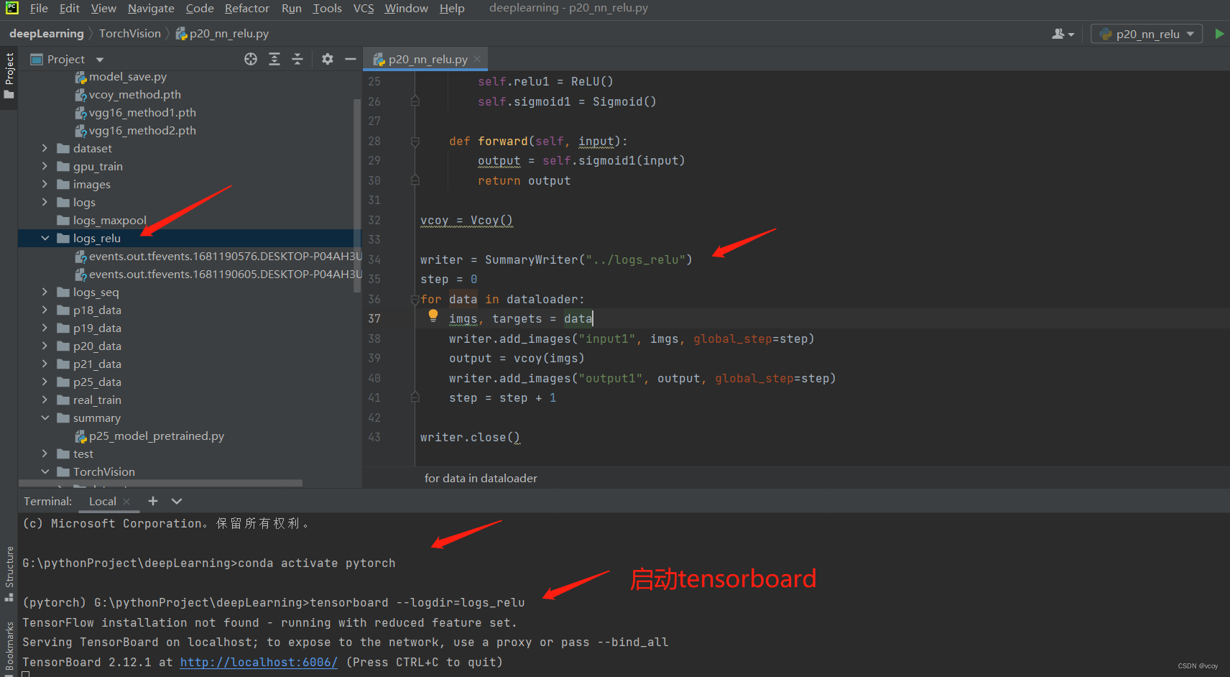Select events.out.tfevents.1681190605 file
Screen dimensions: 1230x677
tap(218, 274)
